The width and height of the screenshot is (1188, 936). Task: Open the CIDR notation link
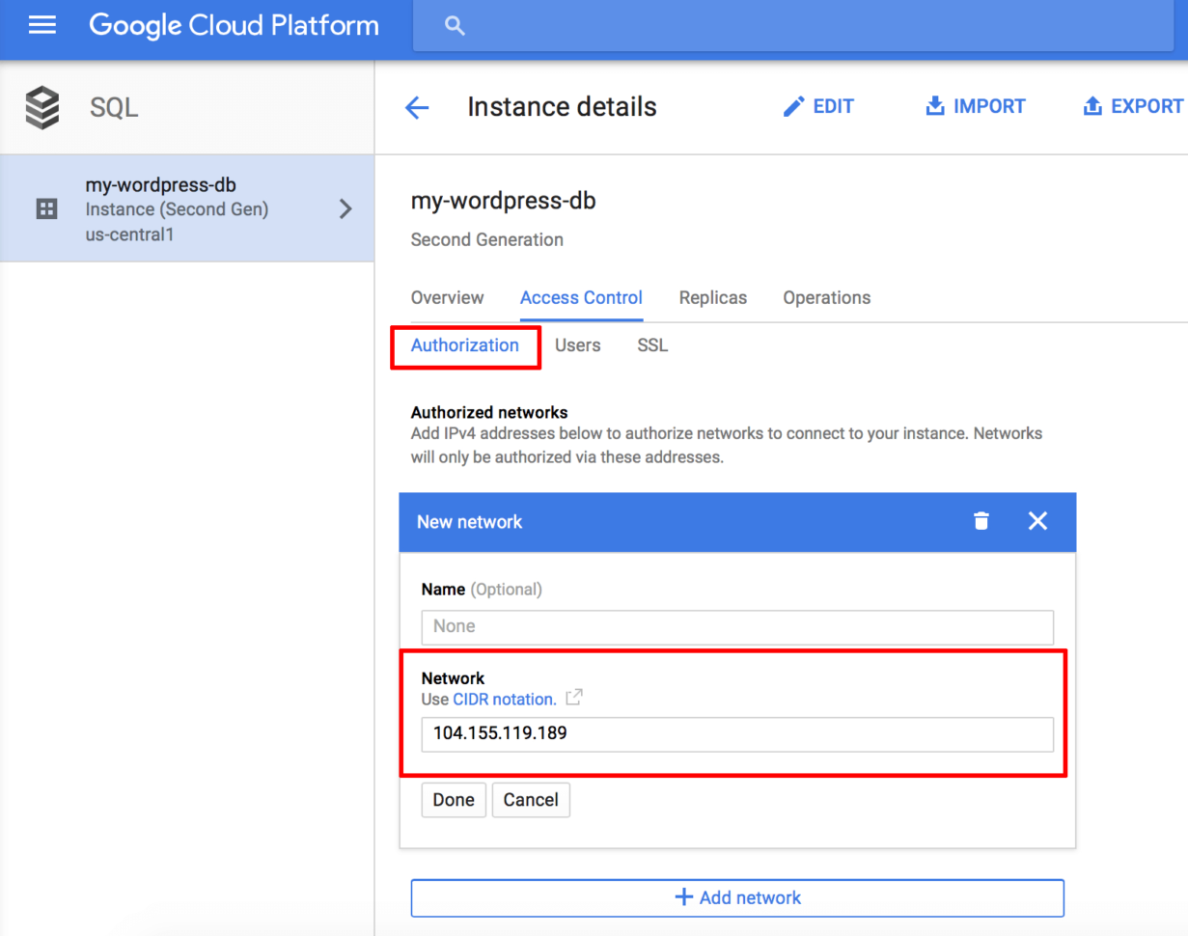(x=505, y=699)
